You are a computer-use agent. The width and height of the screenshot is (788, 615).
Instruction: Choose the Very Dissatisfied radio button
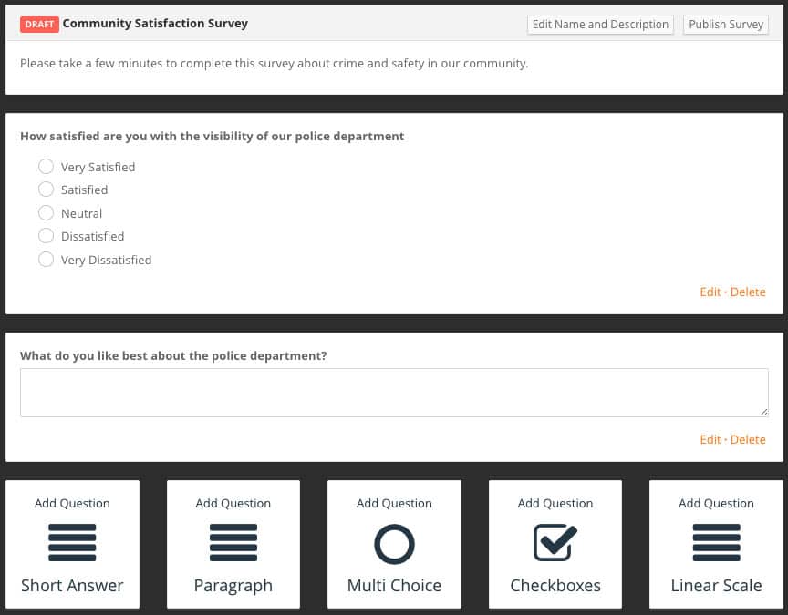pos(46,260)
